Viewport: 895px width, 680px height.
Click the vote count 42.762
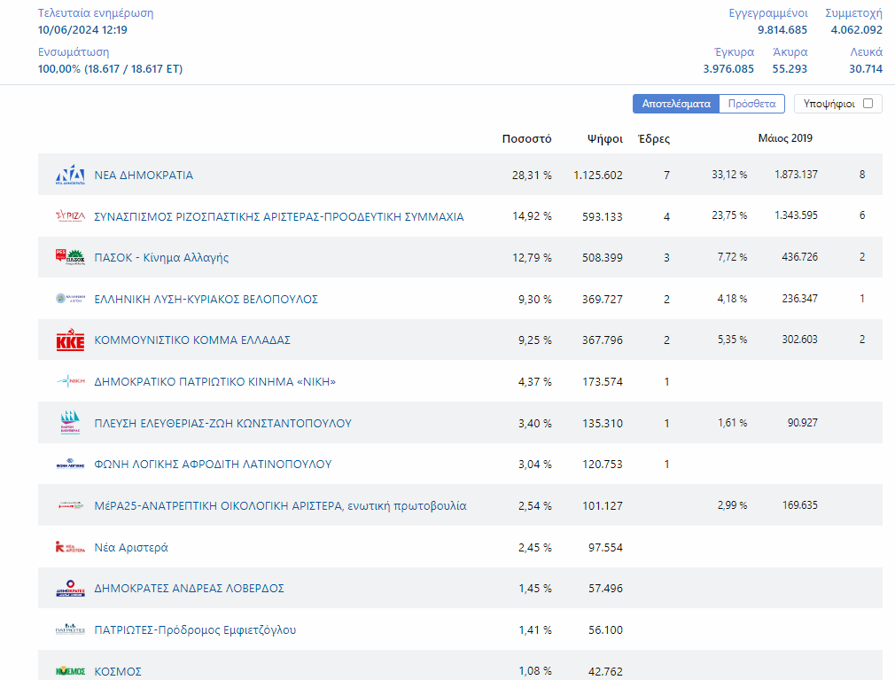click(605, 671)
